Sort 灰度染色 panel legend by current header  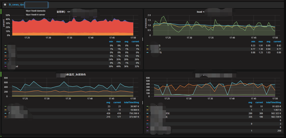coord(117,102)
